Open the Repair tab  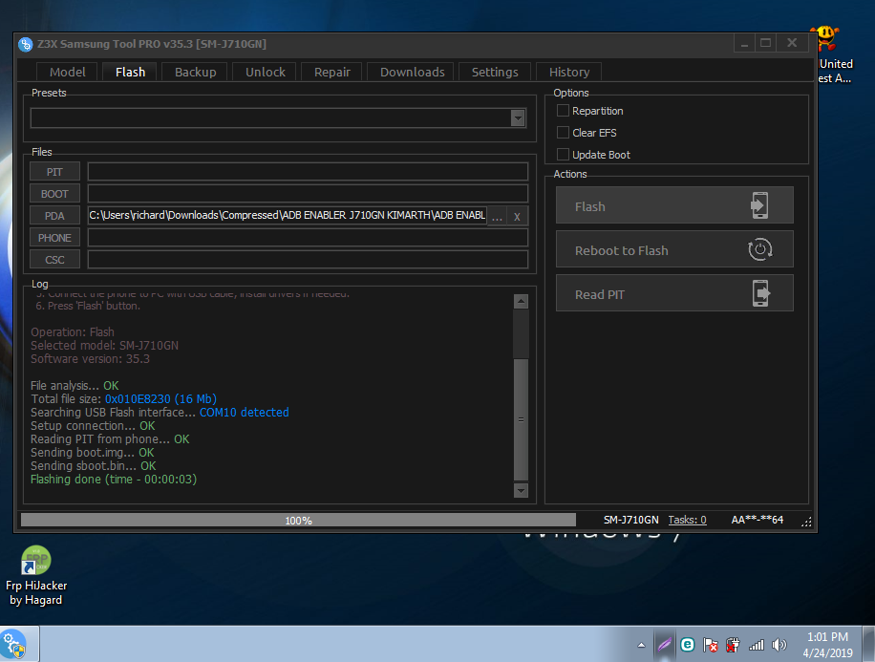pos(332,72)
